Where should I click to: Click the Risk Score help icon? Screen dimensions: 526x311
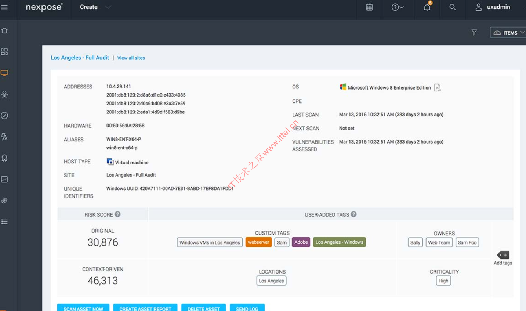117,214
